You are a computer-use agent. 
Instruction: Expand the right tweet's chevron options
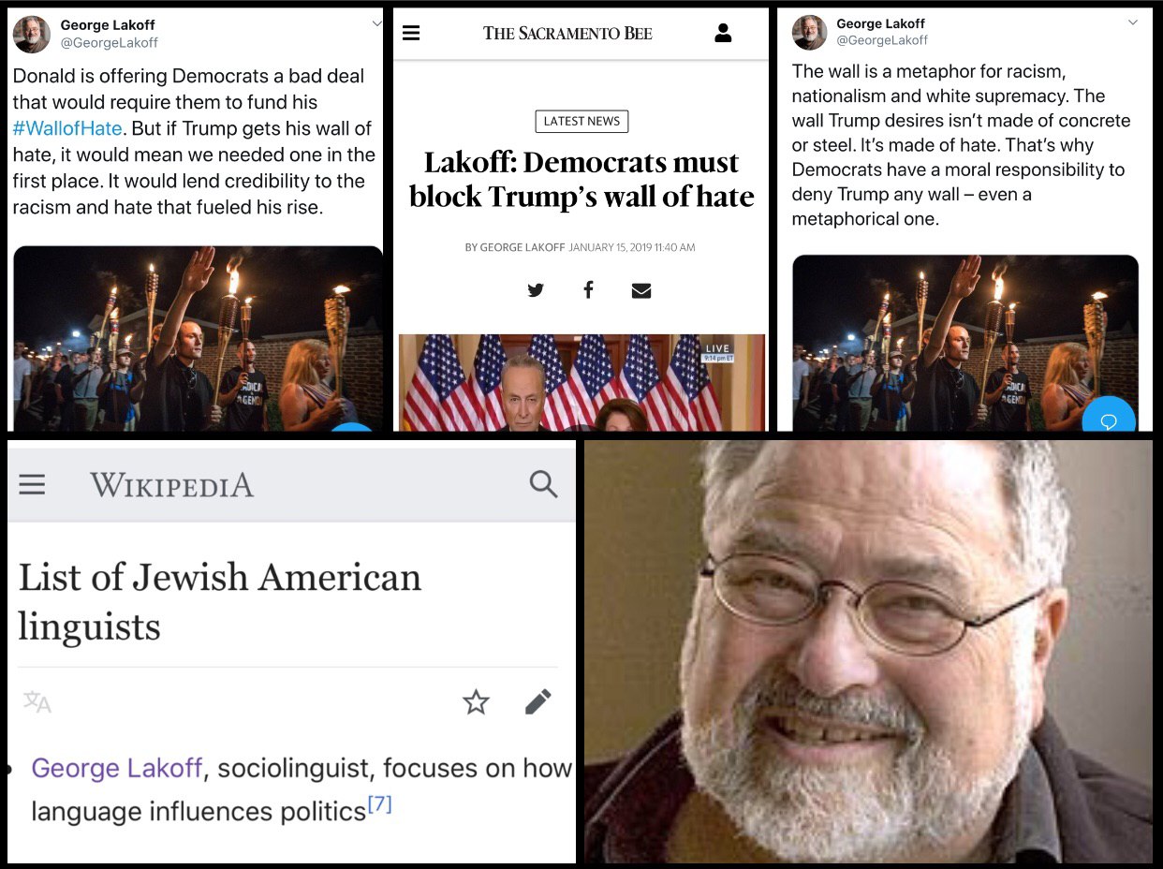point(1133,22)
